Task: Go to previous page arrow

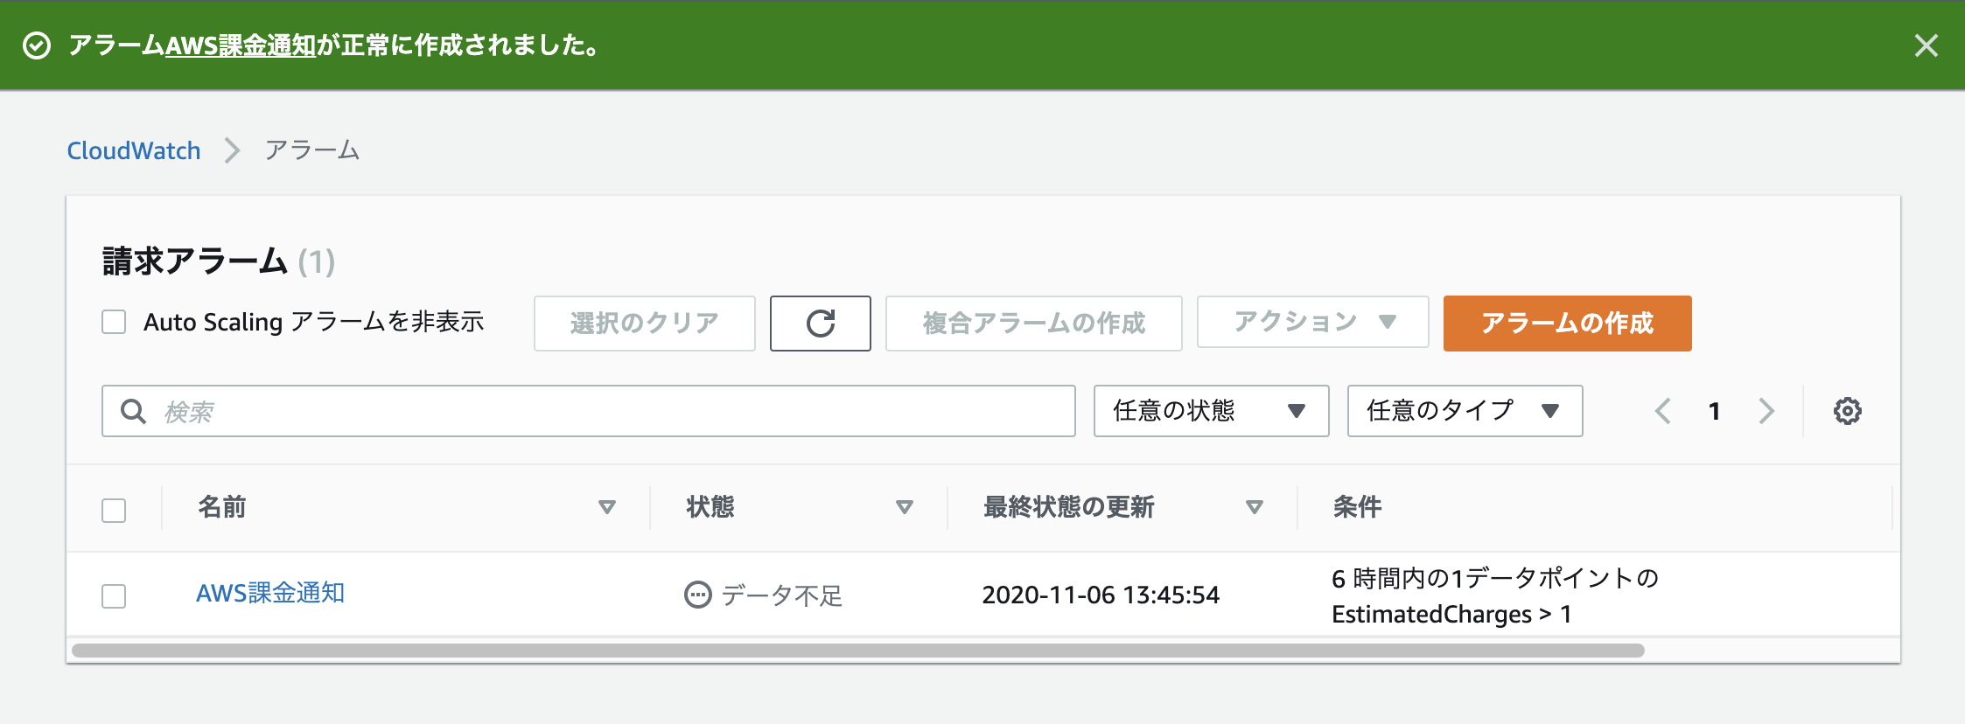Action: 1663,411
